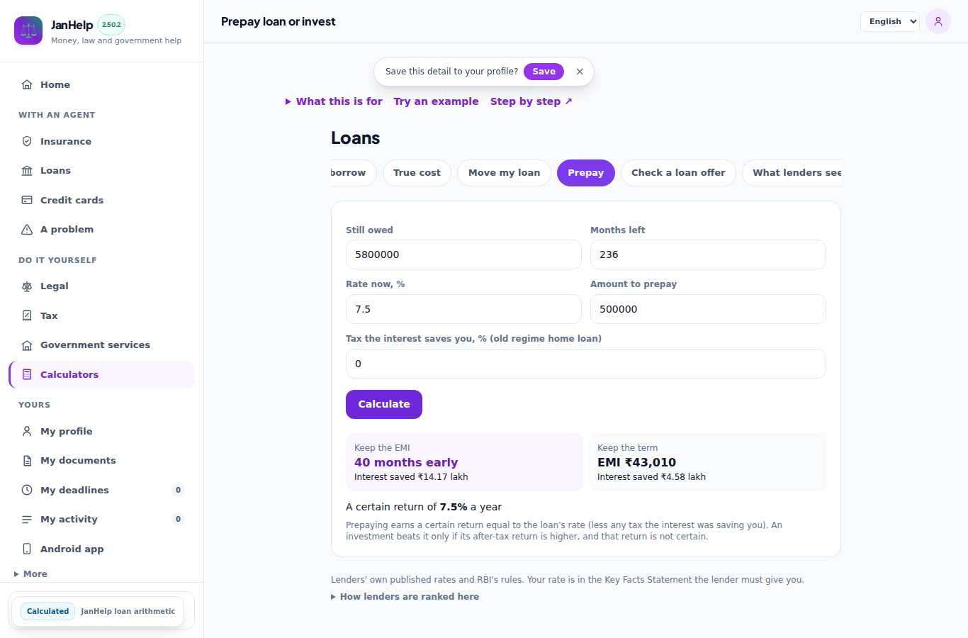968x638 pixels.
Task: Open the What lenders see tab
Action: 794,173
